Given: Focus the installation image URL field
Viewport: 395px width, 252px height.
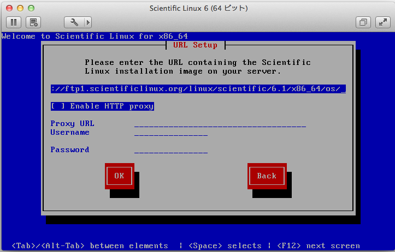Looking at the screenshot, I should click(x=198, y=89).
